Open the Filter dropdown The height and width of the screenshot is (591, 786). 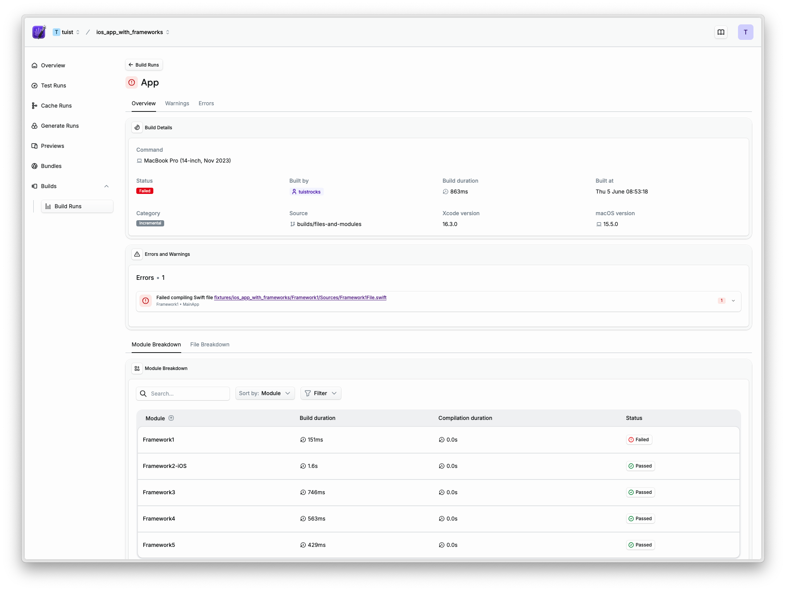click(x=321, y=393)
